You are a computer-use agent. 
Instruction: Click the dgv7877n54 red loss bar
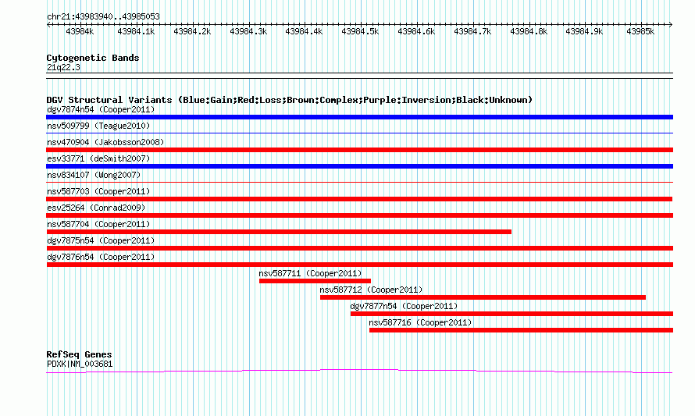point(512,314)
